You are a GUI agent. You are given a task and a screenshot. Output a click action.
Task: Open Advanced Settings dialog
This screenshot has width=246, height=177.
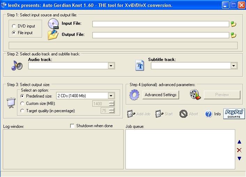click(161, 95)
